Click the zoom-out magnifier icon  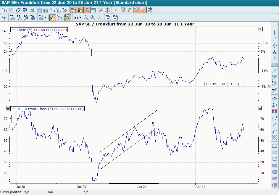tap(86, 17)
